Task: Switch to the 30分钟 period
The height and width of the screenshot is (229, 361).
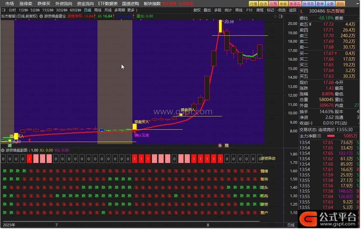Action: pyautogui.click(x=61, y=10)
